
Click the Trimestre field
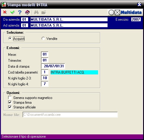[45, 60]
